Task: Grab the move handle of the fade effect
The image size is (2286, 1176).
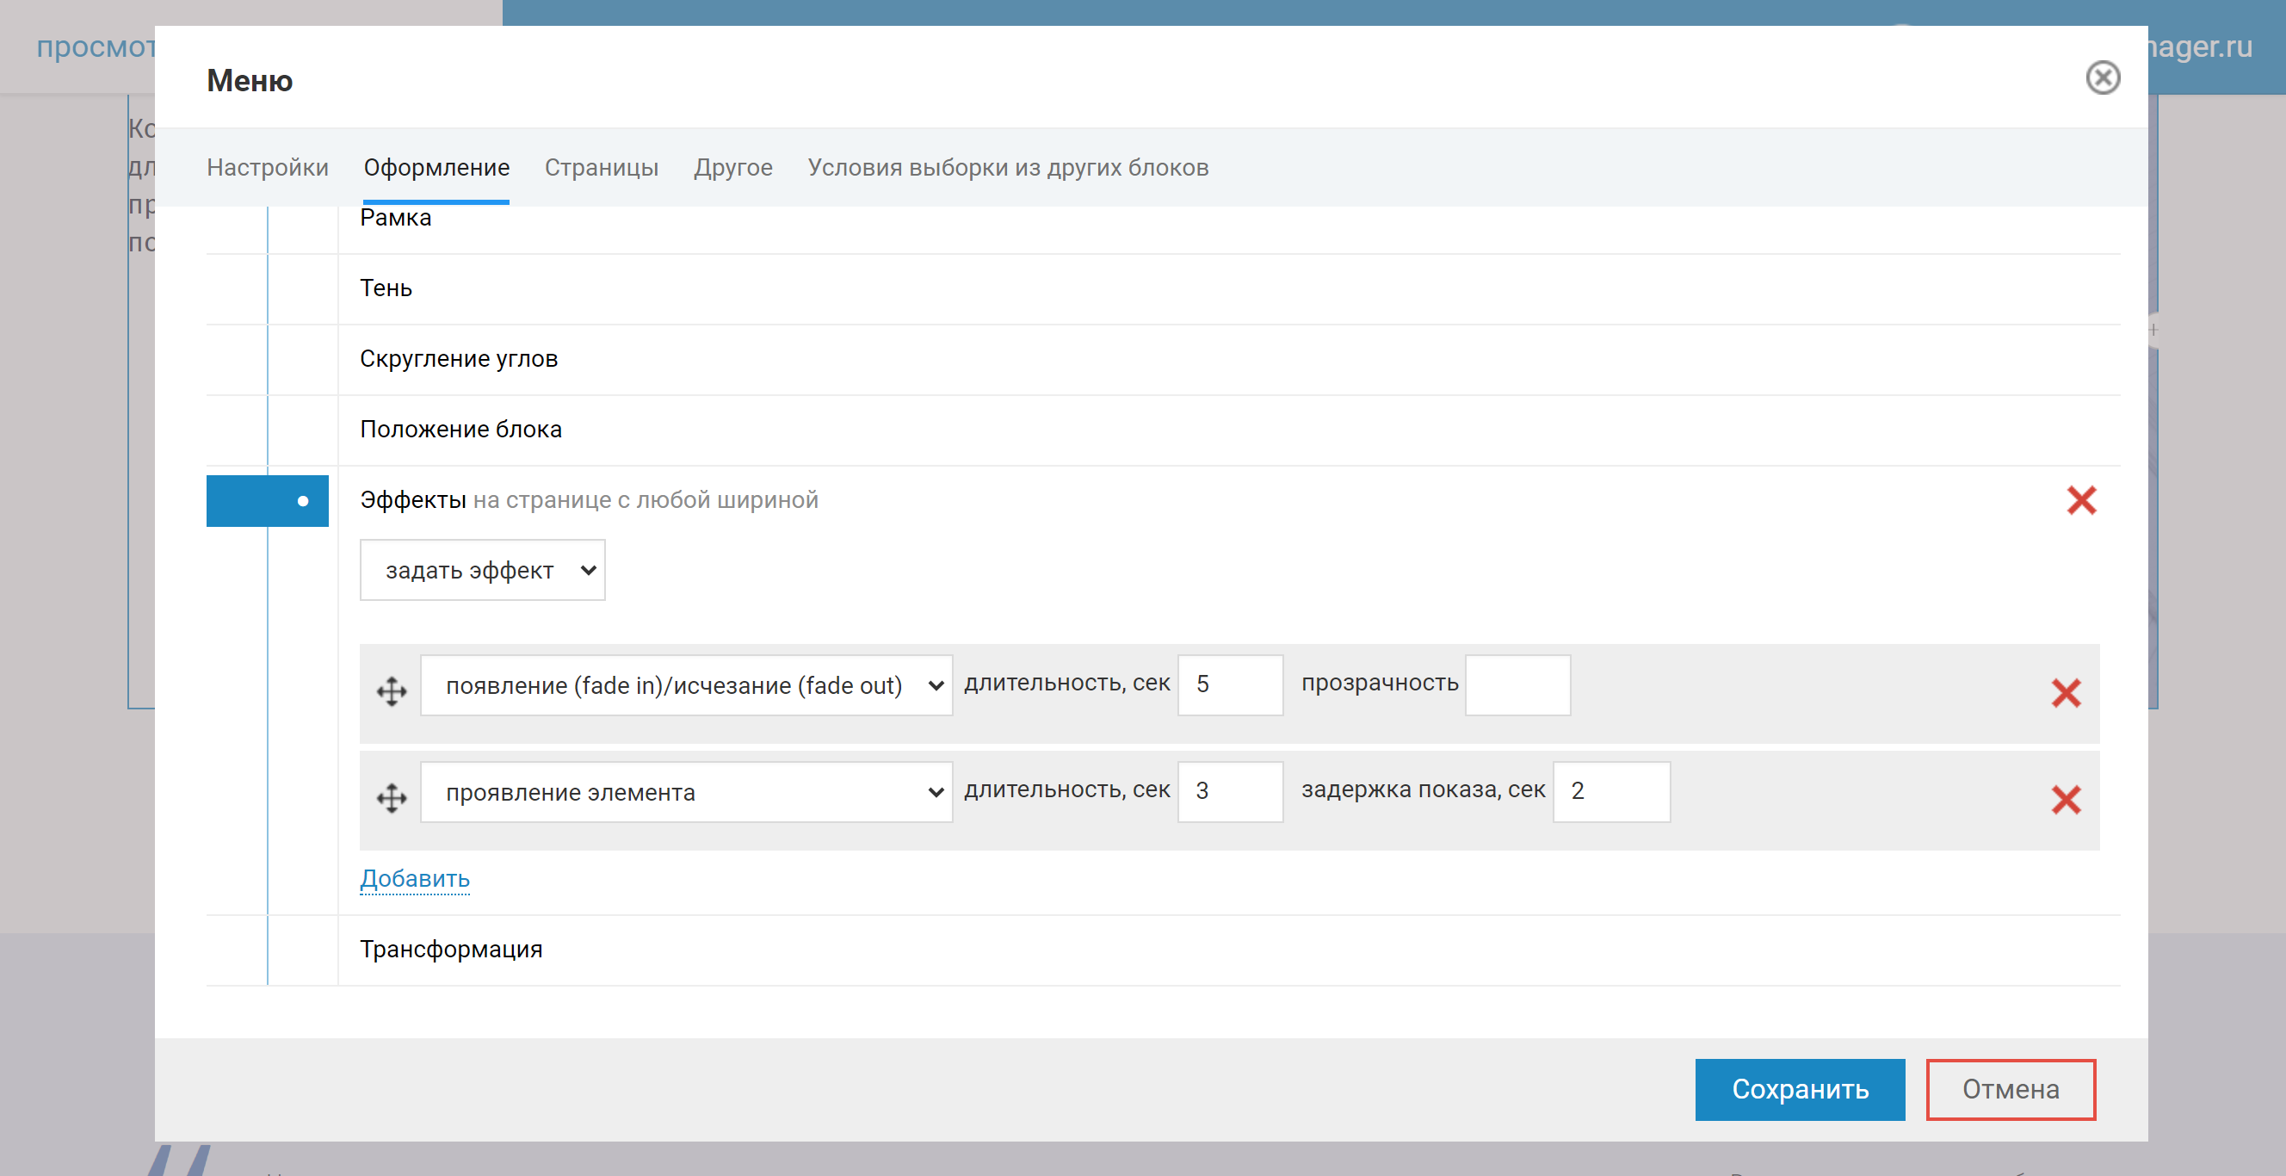Action: (x=392, y=690)
